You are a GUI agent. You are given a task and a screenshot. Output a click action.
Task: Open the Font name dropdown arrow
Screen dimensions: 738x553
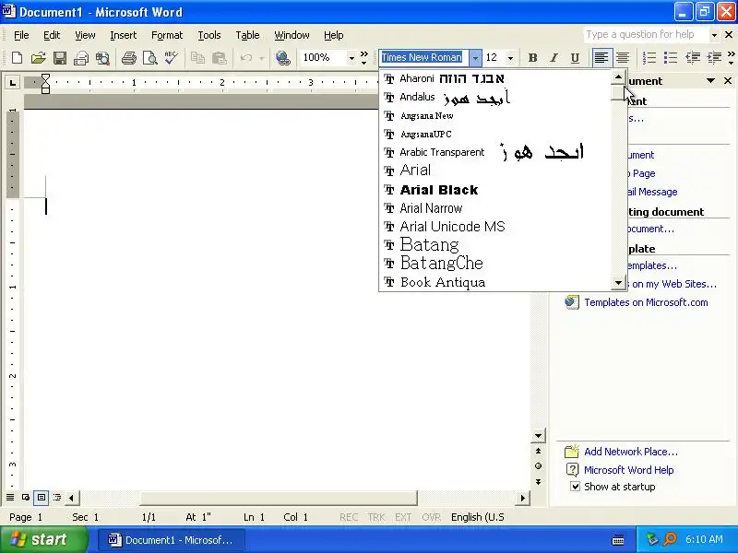click(x=475, y=58)
